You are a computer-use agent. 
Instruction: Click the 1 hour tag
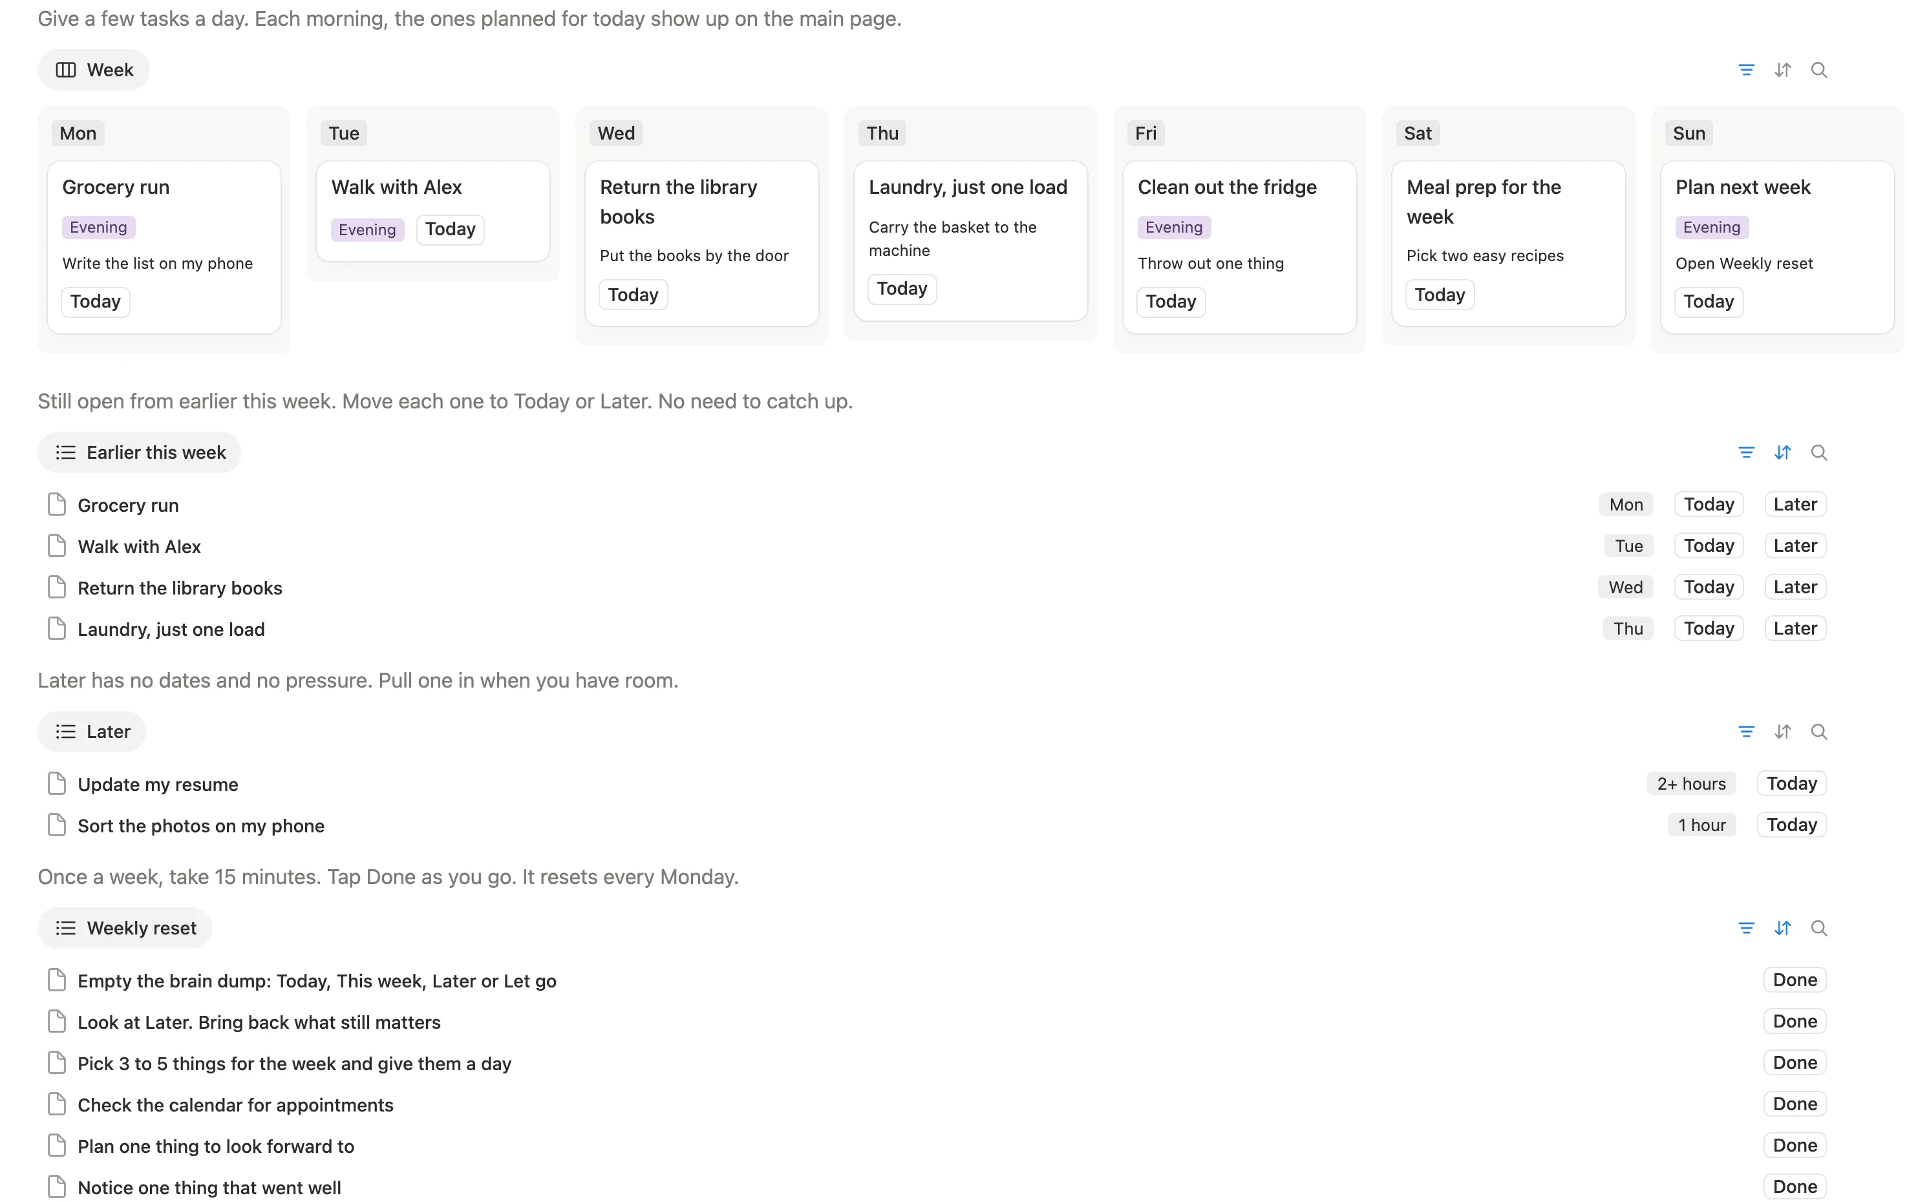pyautogui.click(x=1701, y=825)
